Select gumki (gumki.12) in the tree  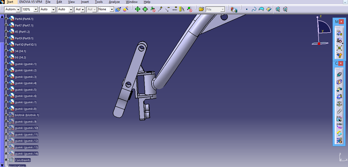pos(26,141)
